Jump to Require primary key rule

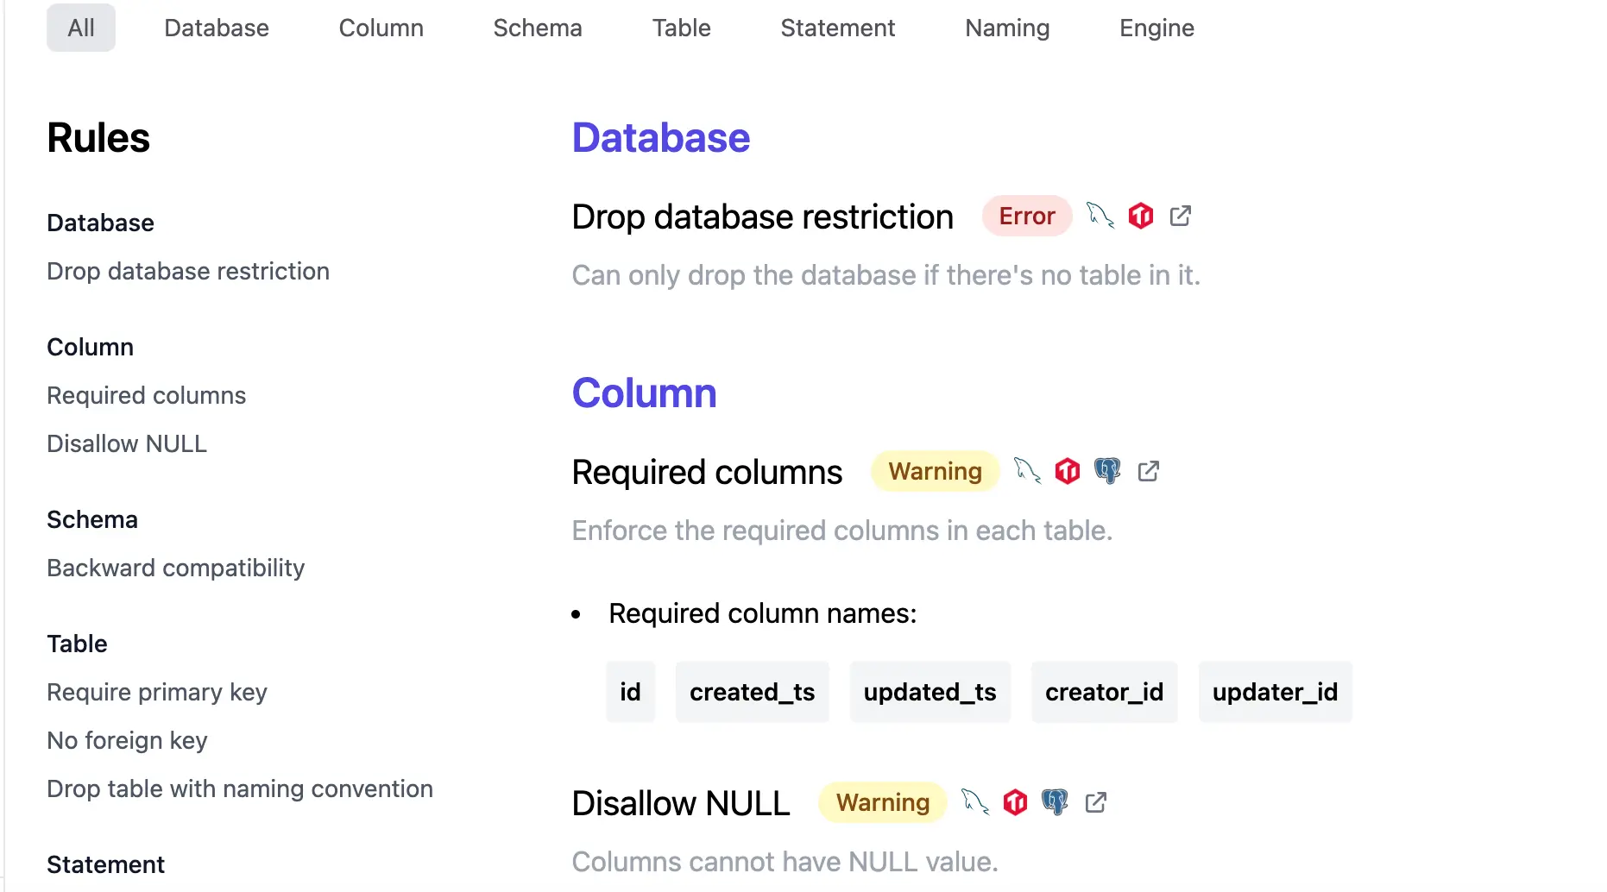pyautogui.click(x=156, y=692)
